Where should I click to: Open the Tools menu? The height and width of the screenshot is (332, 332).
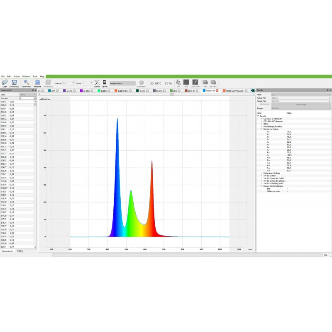tap(35, 76)
